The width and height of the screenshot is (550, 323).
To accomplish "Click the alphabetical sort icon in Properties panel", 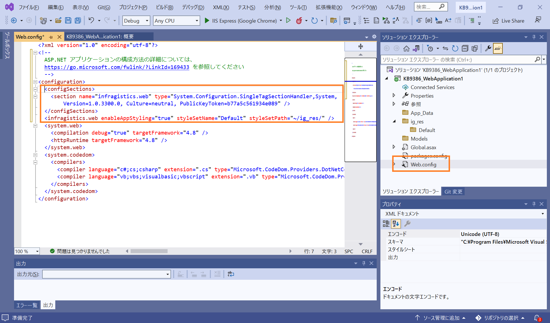I will pyautogui.click(x=396, y=224).
